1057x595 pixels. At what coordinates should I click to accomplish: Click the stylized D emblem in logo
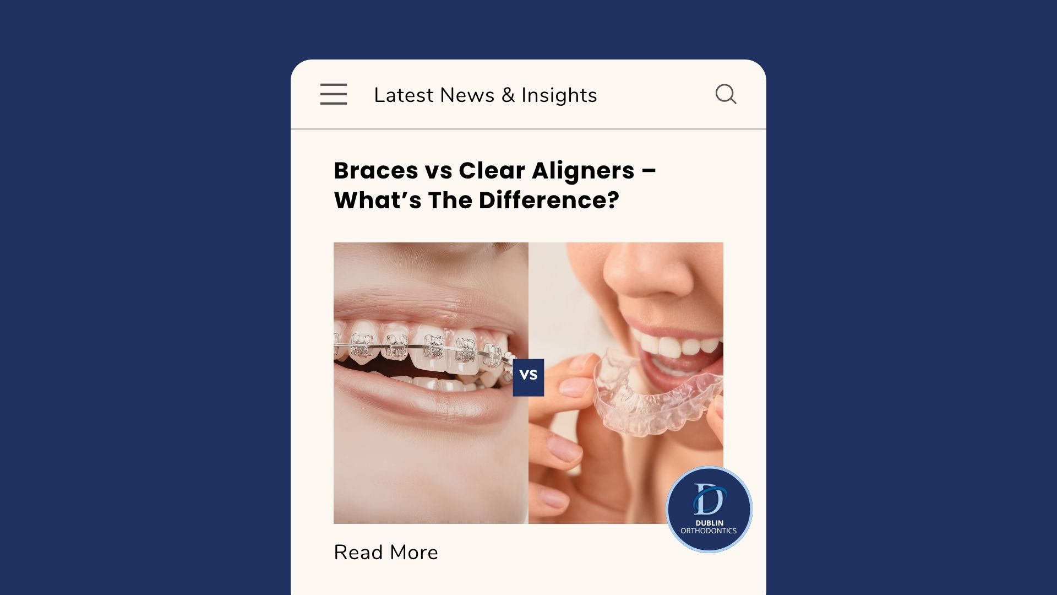point(709,499)
